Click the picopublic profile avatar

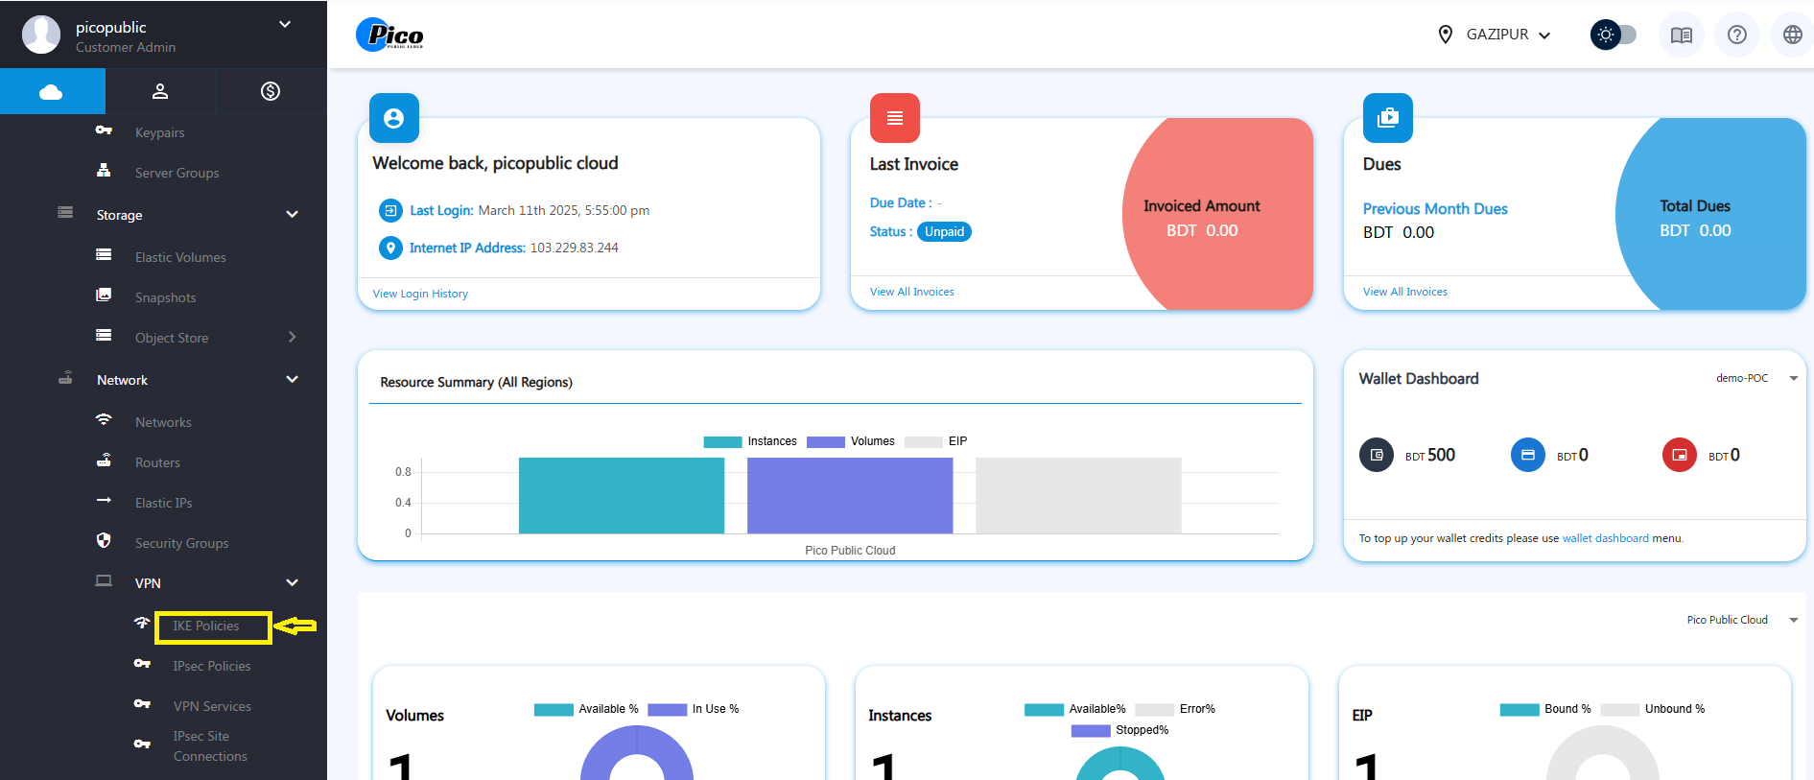(x=41, y=35)
